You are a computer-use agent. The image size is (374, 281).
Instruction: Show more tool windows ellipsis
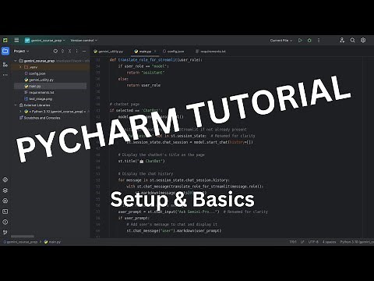[x=5, y=75]
